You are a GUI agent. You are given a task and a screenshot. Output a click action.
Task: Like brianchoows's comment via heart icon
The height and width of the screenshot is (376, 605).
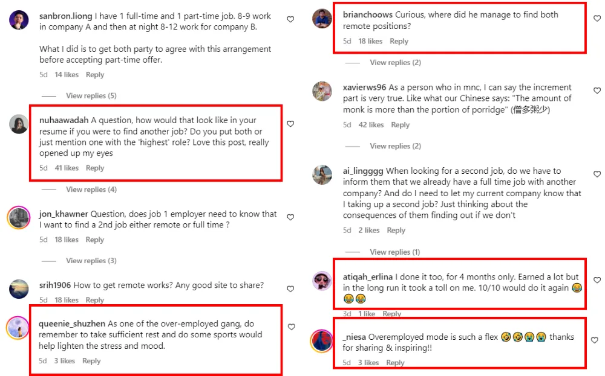pos(597,19)
